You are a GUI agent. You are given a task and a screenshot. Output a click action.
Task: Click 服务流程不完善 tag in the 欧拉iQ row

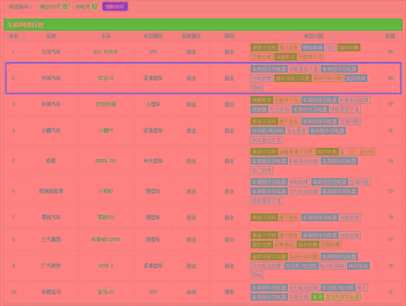[x=292, y=78]
